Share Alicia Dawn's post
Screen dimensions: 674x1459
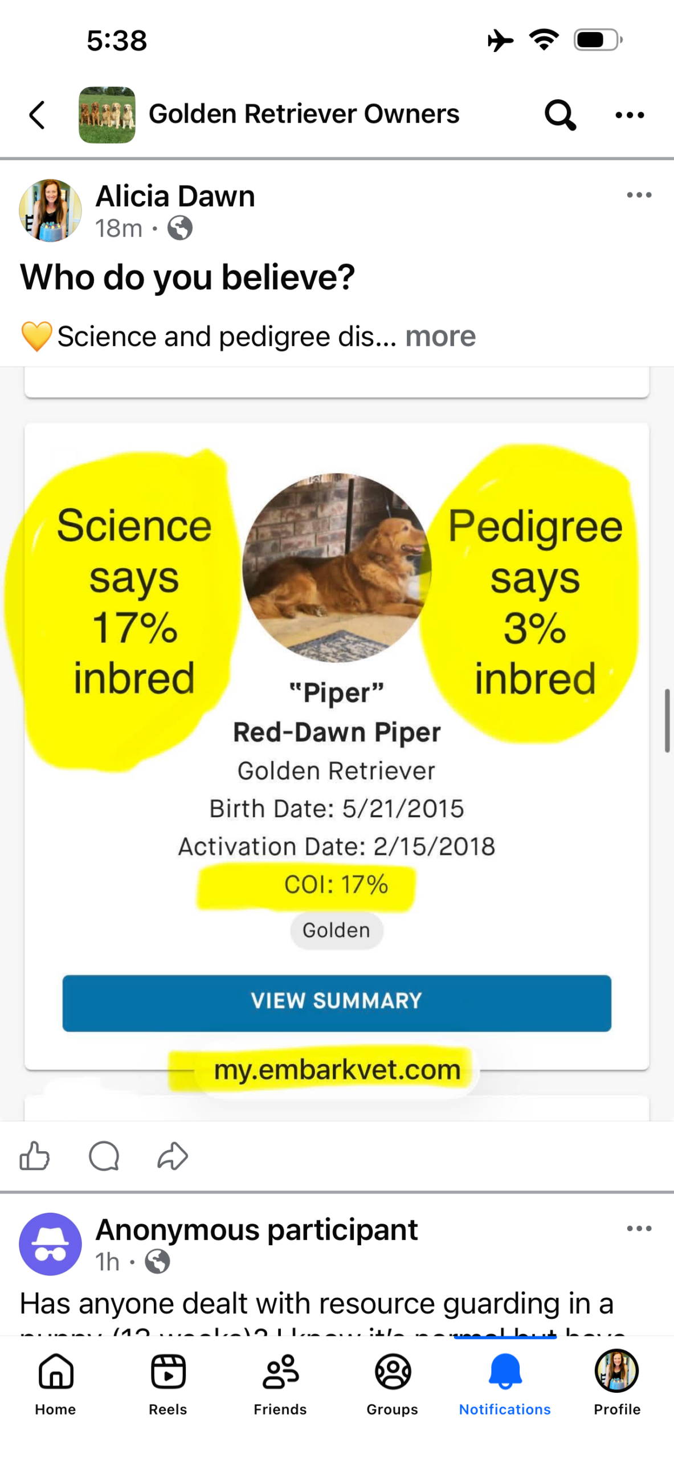coord(173,1156)
